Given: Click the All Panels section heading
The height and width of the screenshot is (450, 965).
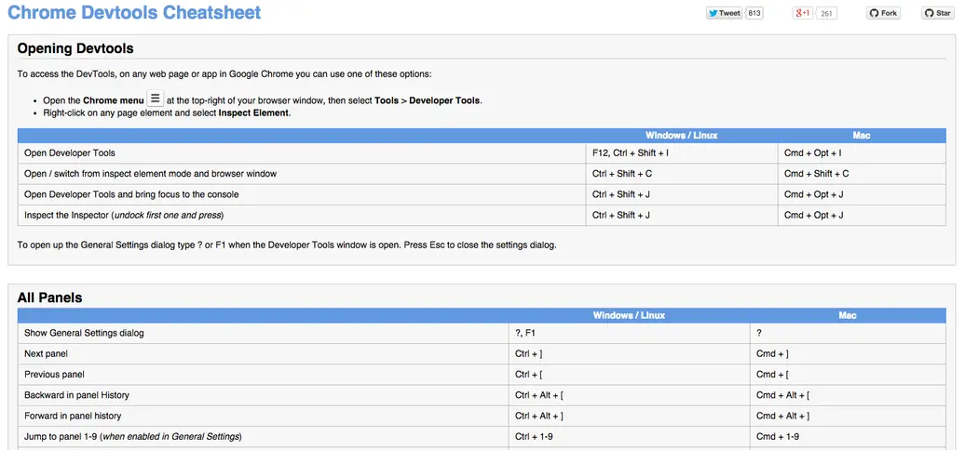Looking at the screenshot, I should pyautogui.click(x=49, y=298).
